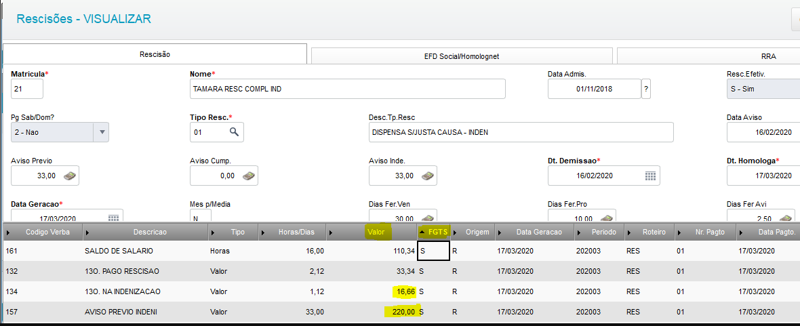
Task: Click the question mark beside Data Admis.
Action: tap(646, 89)
